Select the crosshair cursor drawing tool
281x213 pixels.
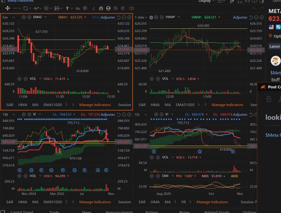8,8
